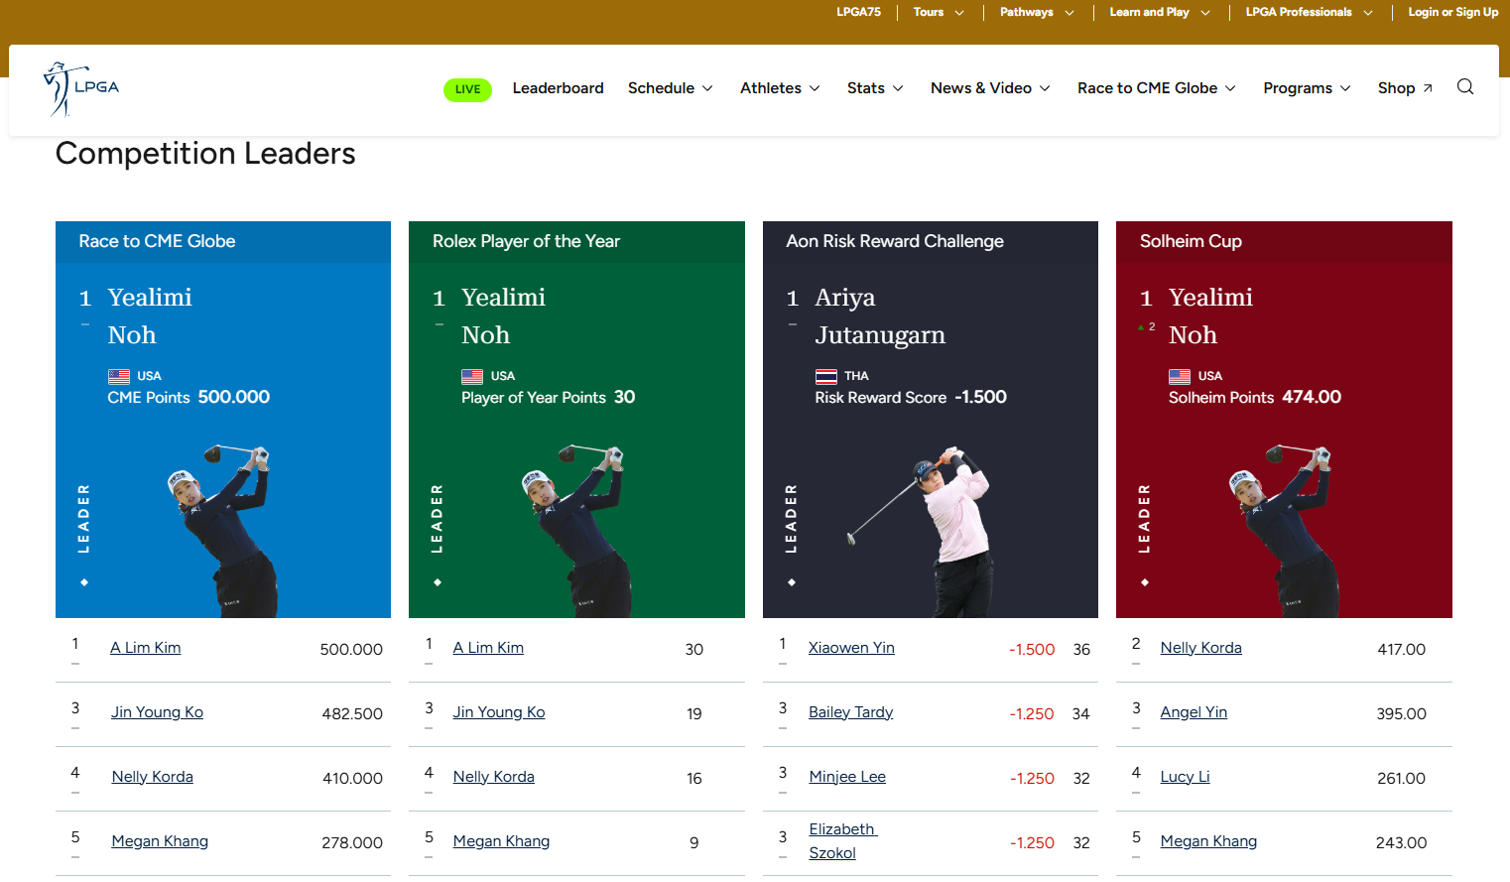Open Nelly Korda in Solheim Cup list
The width and height of the screenshot is (1510, 882).
pyautogui.click(x=1200, y=648)
